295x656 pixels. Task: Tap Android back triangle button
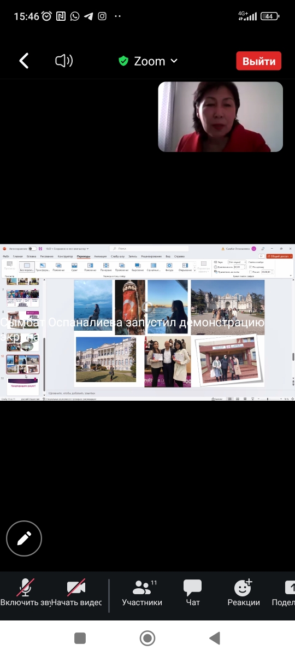pos(215,638)
